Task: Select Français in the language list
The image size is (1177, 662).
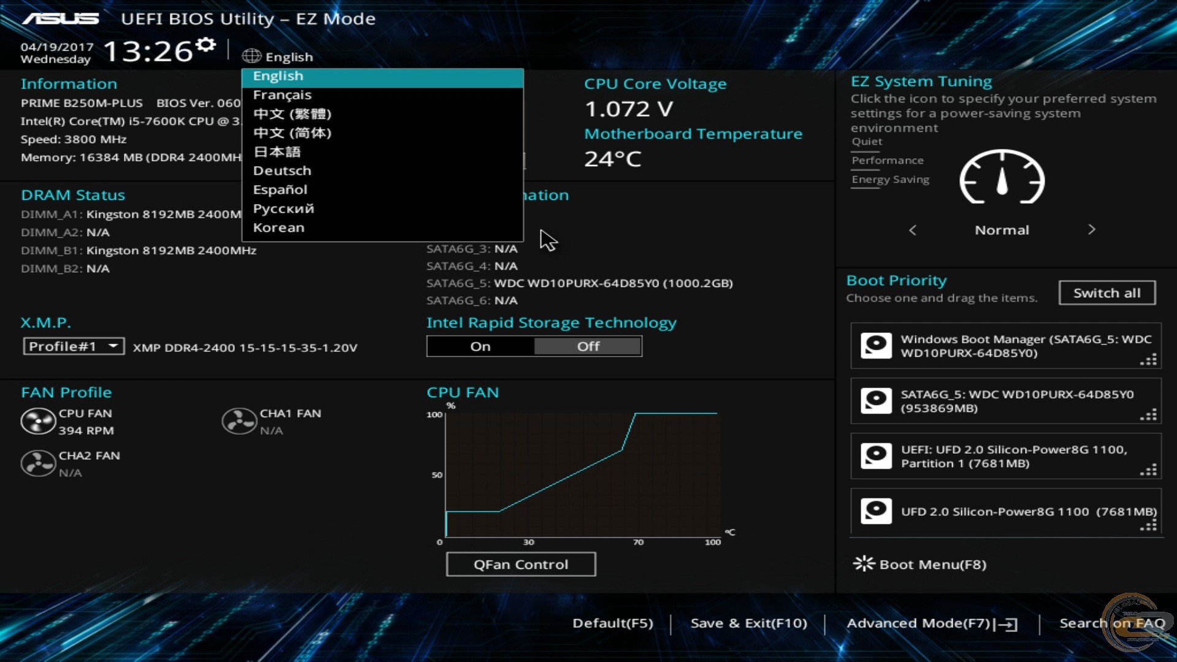Action: pos(383,95)
